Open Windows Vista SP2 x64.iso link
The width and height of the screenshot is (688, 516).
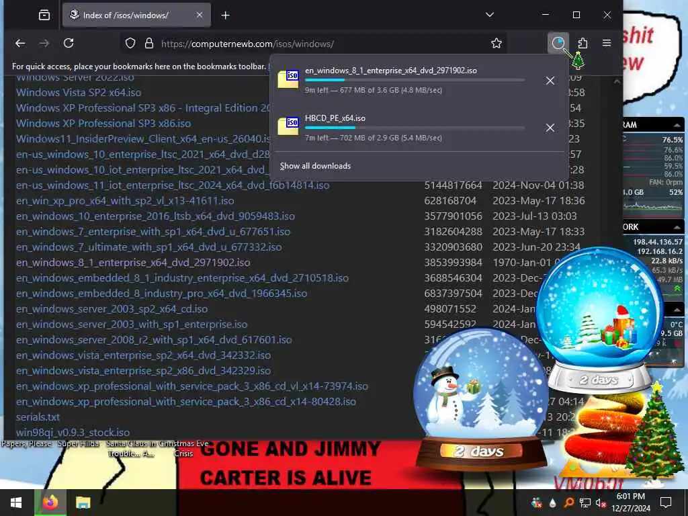tap(79, 93)
